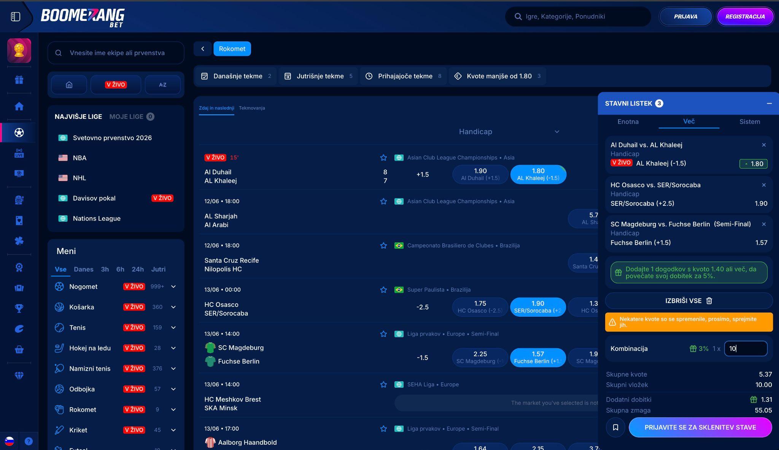779x450 pixels.
Task: Open the live betting sidebar icon
Action: 19,153
